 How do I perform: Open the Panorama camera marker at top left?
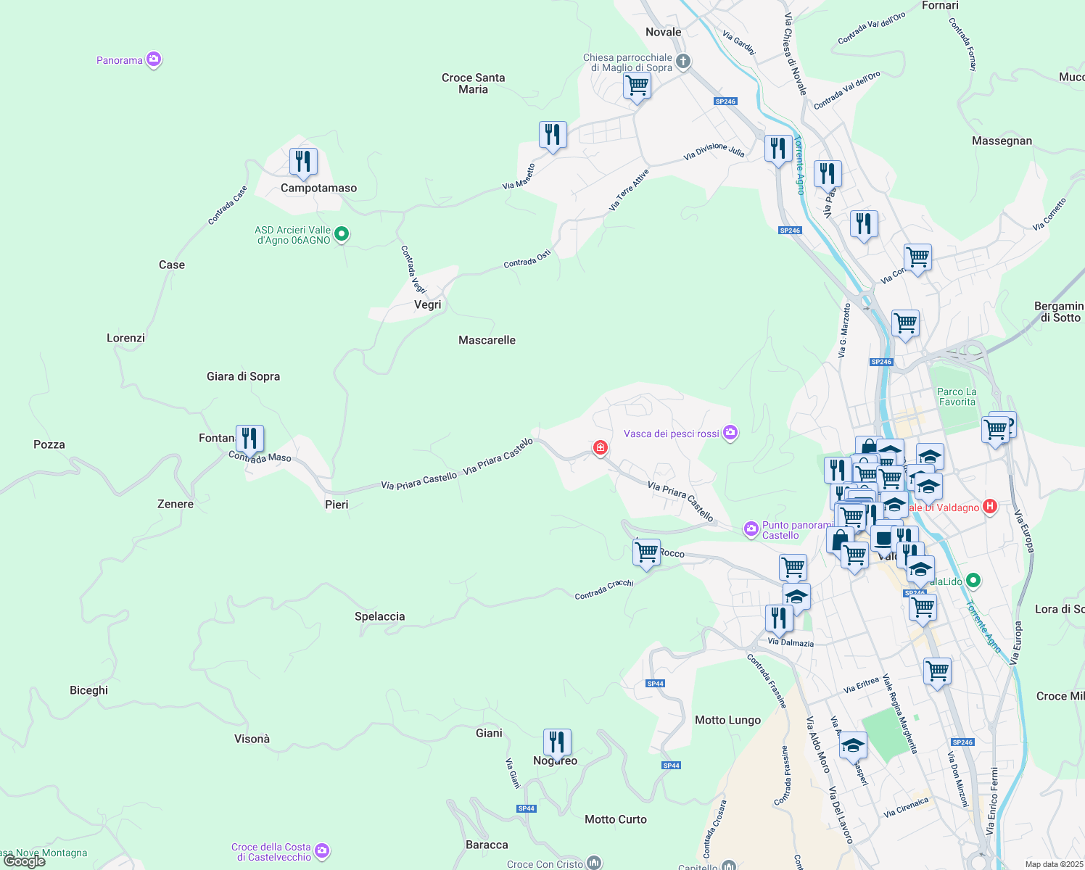point(152,59)
